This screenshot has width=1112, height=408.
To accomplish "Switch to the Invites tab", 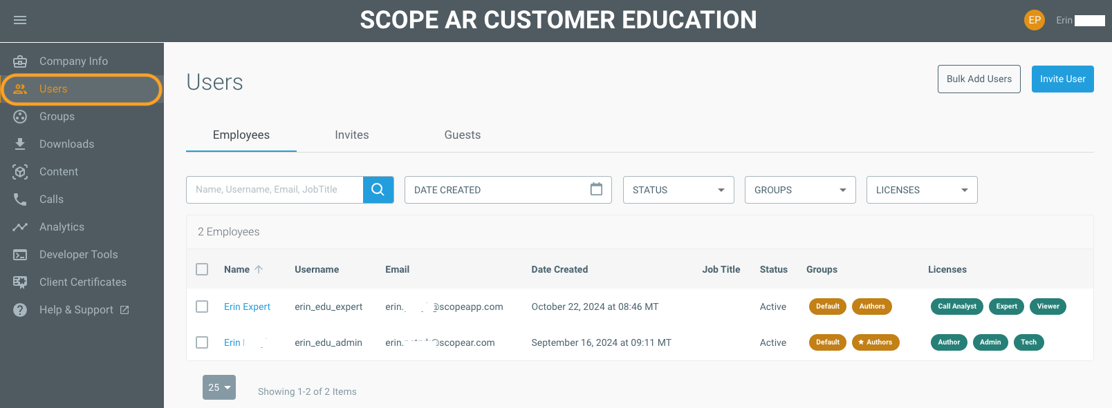I will (x=352, y=135).
